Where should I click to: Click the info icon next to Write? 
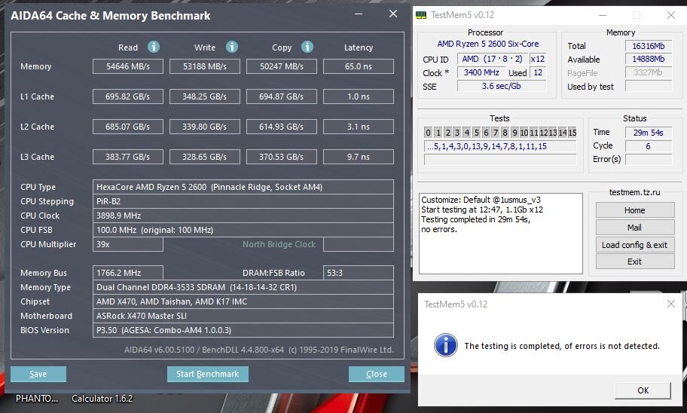tap(232, 47)
